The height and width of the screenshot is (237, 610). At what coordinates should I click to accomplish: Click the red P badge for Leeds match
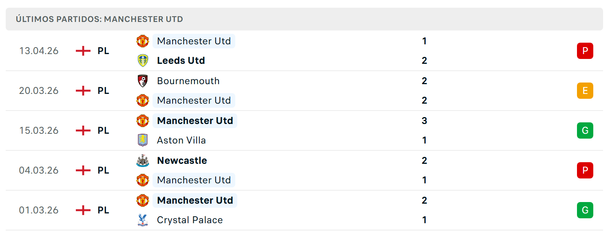pos(585,51)
